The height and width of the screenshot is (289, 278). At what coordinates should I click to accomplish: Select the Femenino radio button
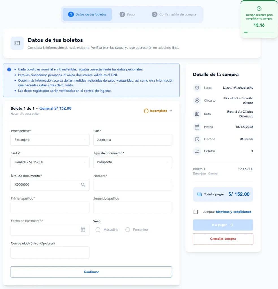tap(128, 230)
